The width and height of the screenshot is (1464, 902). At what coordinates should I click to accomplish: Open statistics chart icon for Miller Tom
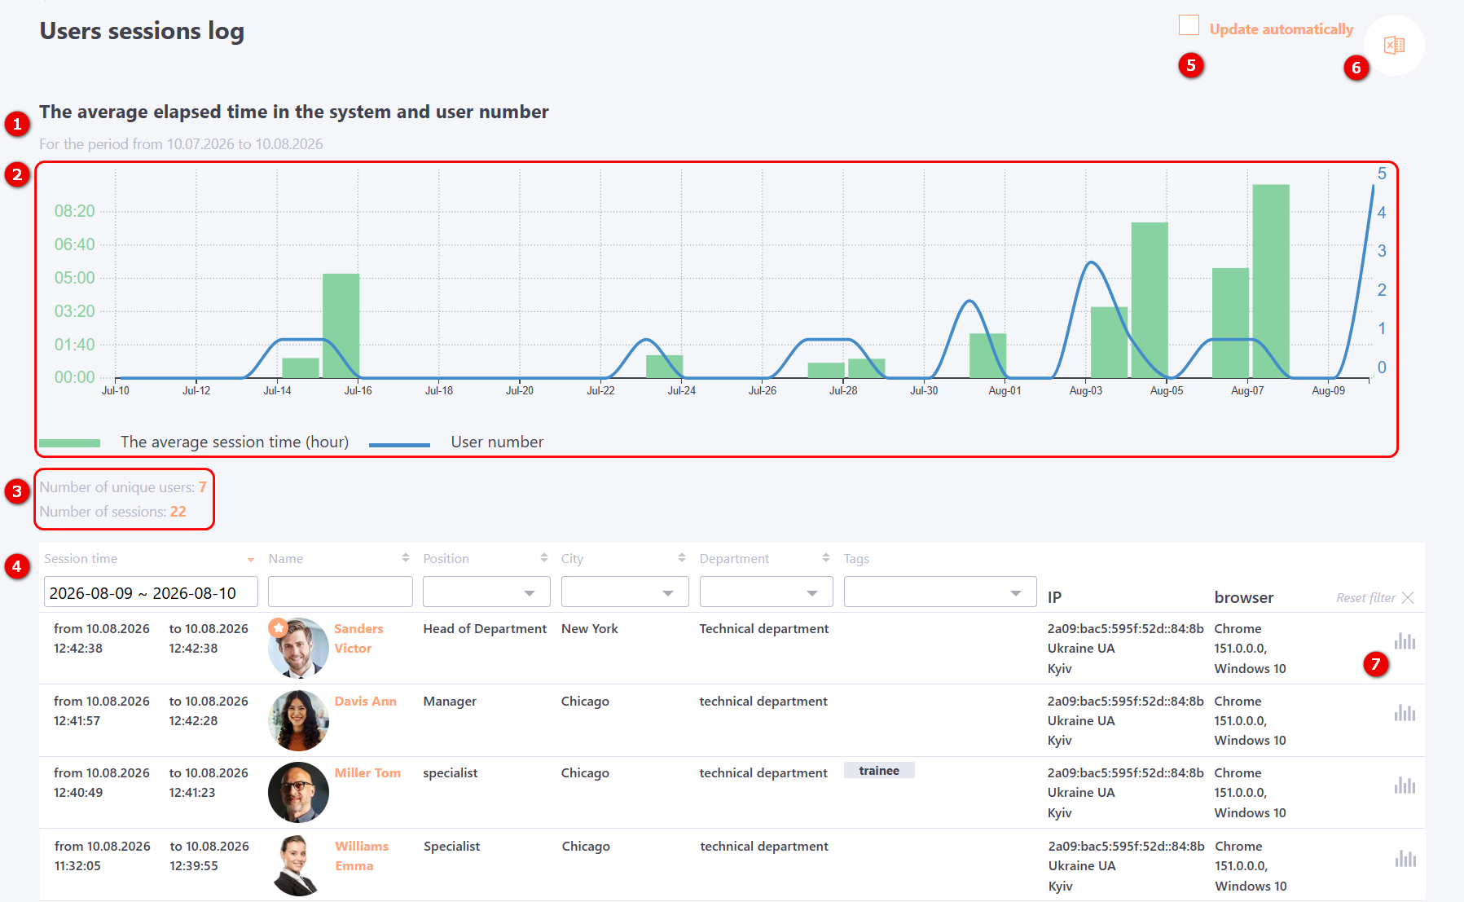pyautogui.click(x=1405, y=785)
